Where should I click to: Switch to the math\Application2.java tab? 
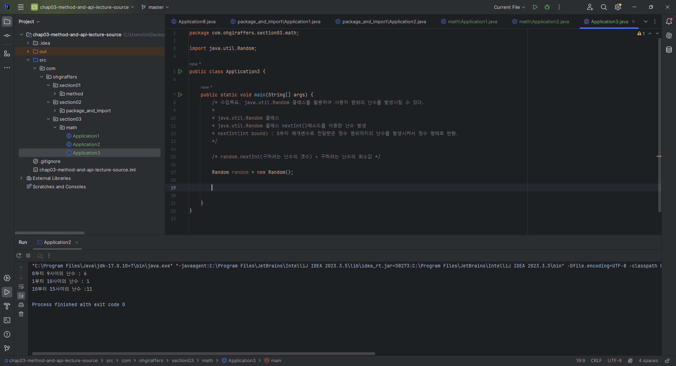point(540,21)
